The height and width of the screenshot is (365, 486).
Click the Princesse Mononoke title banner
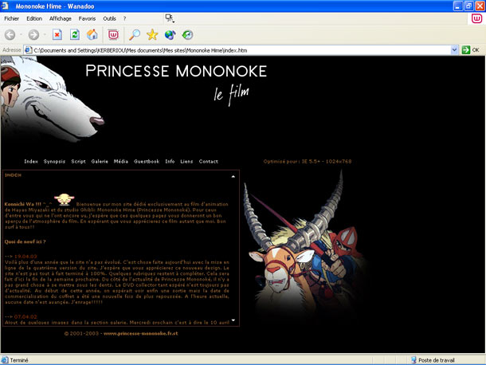(176, 71)
